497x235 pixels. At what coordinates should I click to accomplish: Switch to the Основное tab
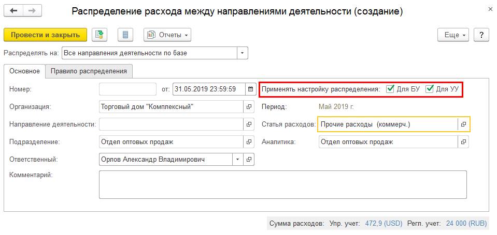click(25, 71)
